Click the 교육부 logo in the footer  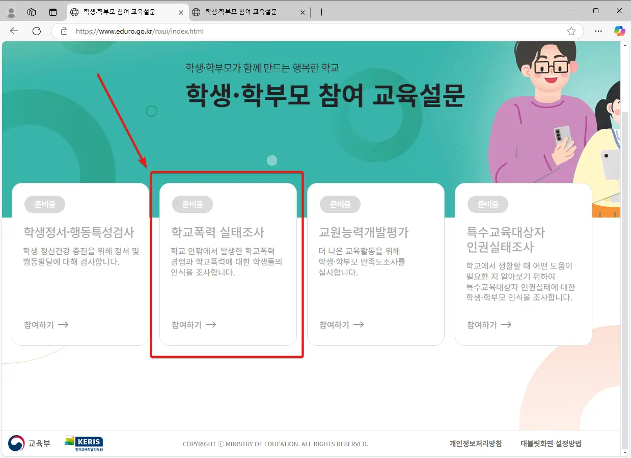30,443
